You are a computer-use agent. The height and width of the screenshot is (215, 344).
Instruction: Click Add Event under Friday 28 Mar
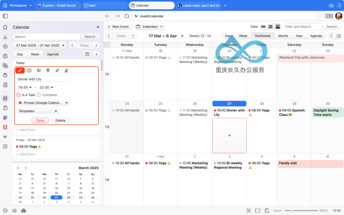click(x=25, y=154)
